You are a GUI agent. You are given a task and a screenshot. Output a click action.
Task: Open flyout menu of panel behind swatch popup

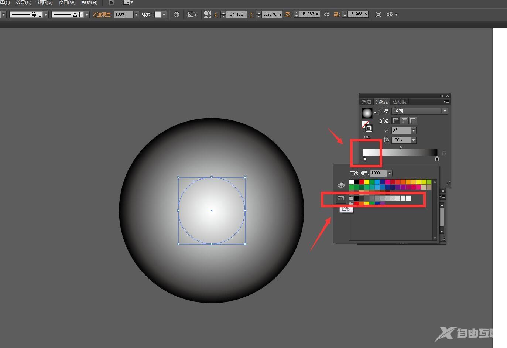(442, 196)
